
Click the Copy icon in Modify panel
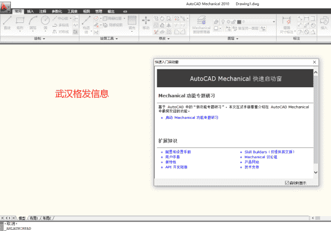point(156,19)
